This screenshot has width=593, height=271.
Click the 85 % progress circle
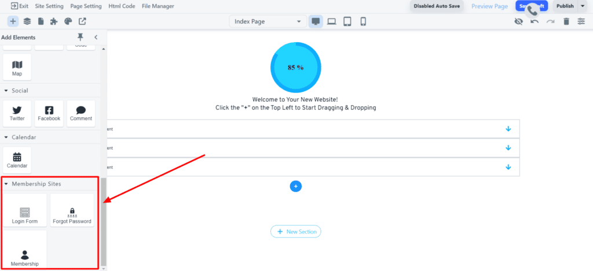coord(296,68)
